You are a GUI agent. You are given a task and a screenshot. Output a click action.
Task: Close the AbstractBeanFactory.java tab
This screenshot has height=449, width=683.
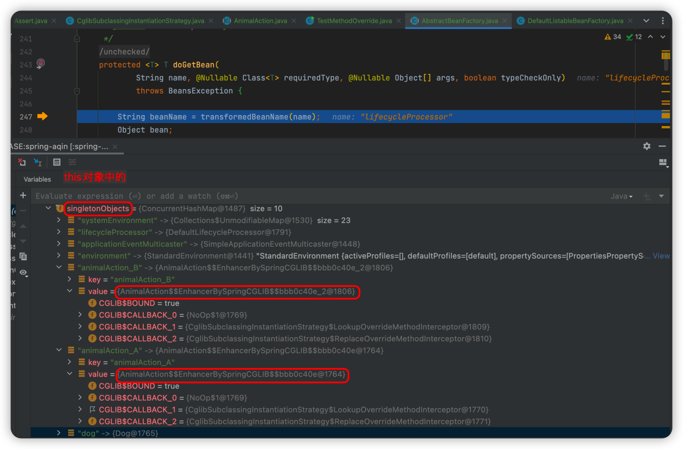pyautogui.click(x=505, y=21)
